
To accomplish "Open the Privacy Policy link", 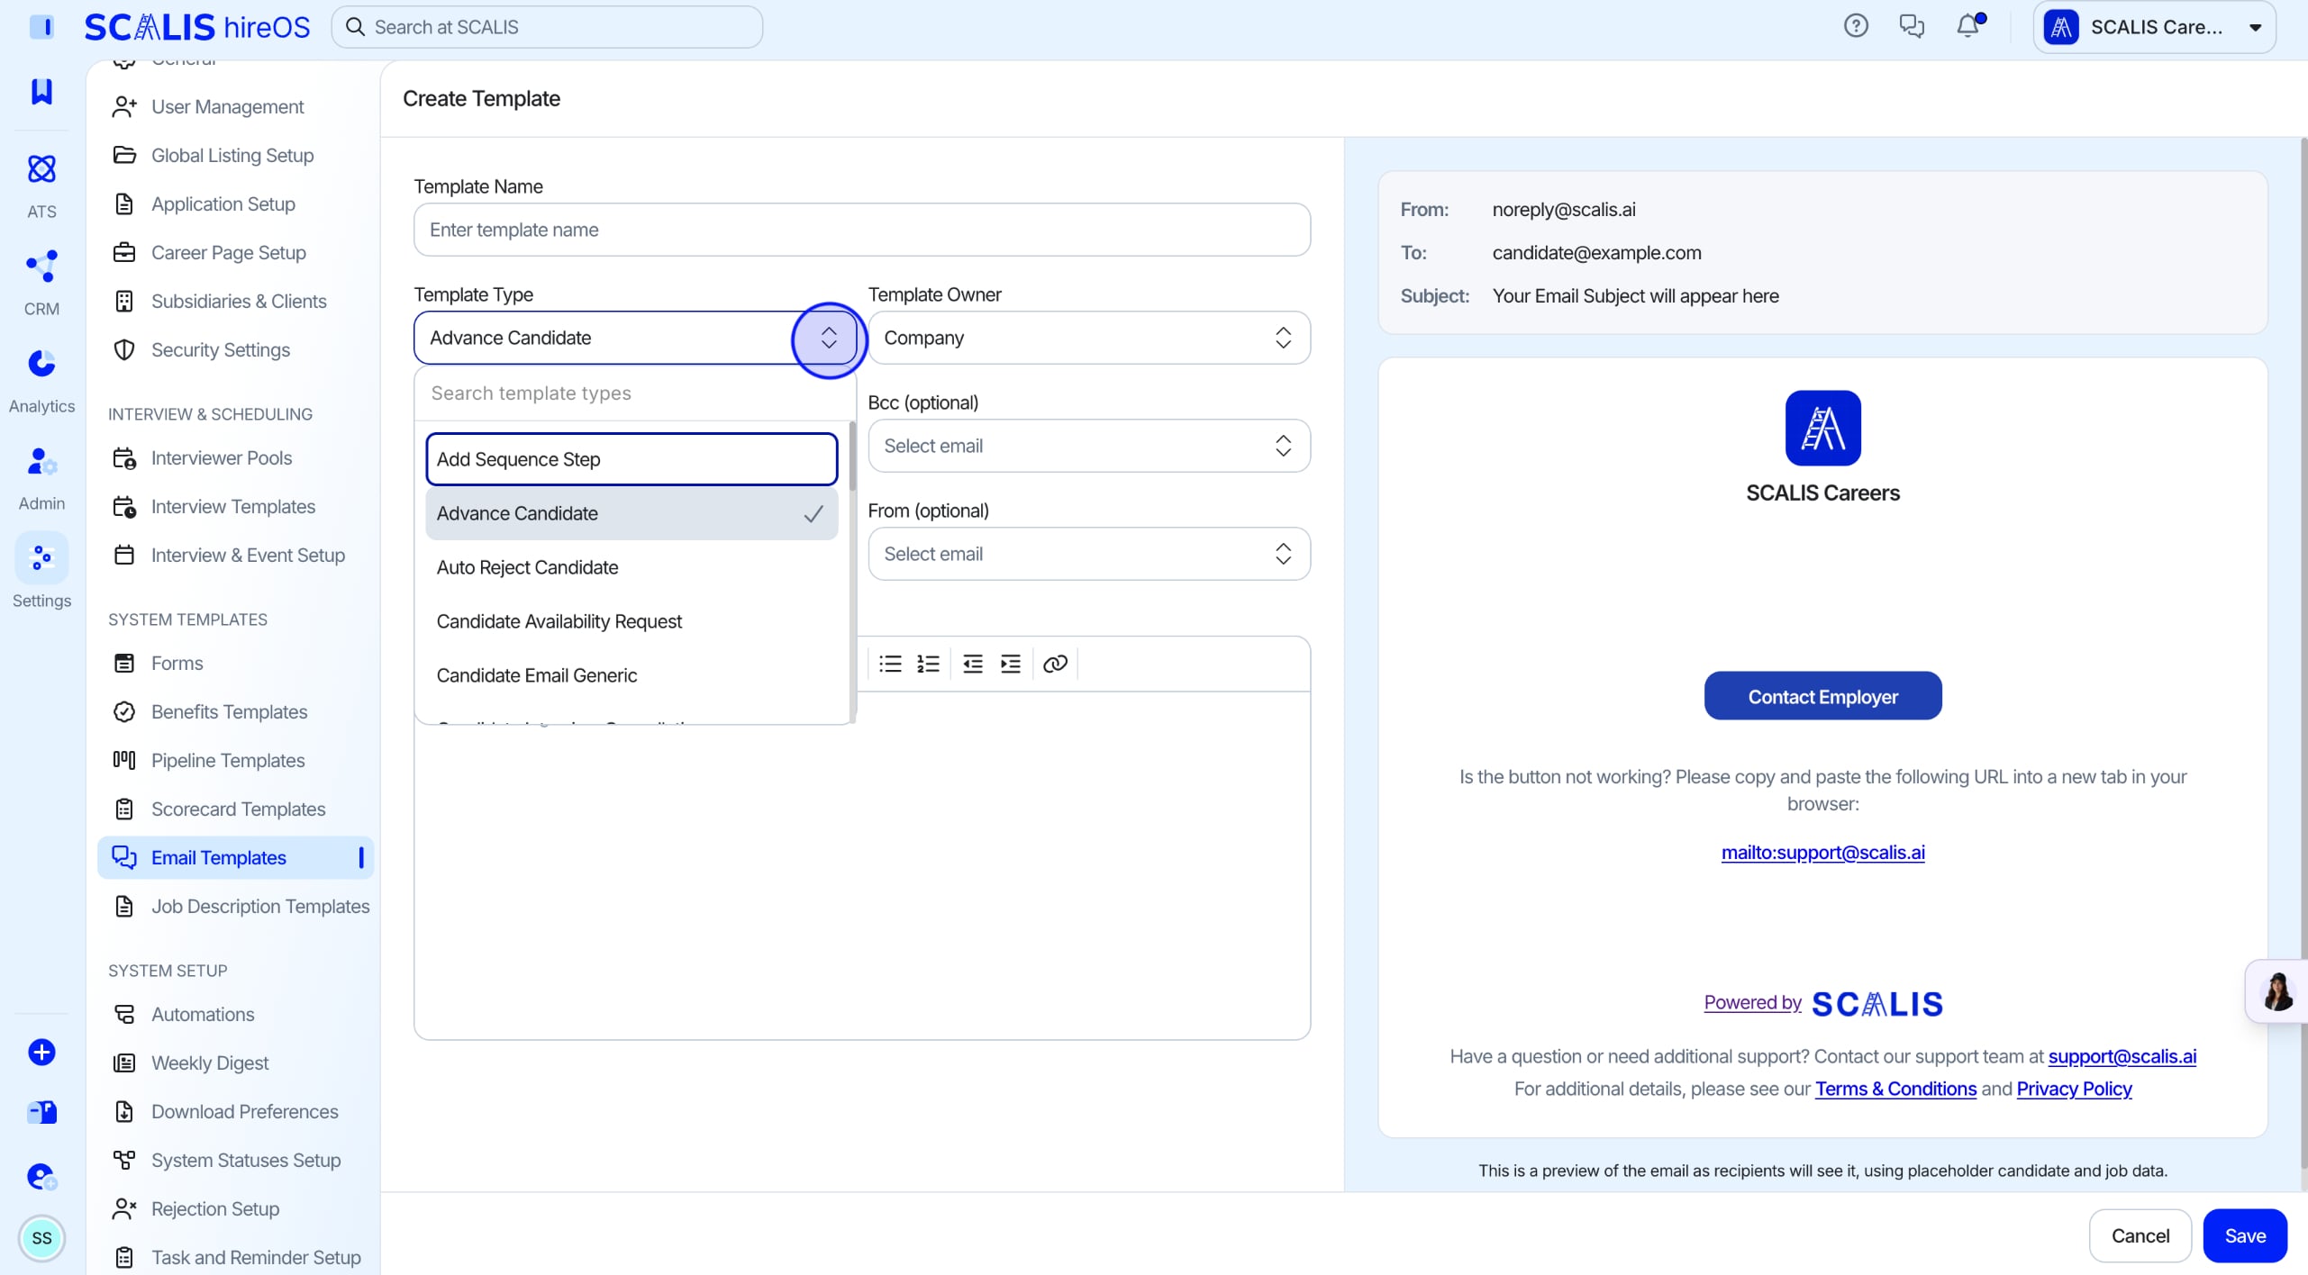I will tap(2074, 1089).
